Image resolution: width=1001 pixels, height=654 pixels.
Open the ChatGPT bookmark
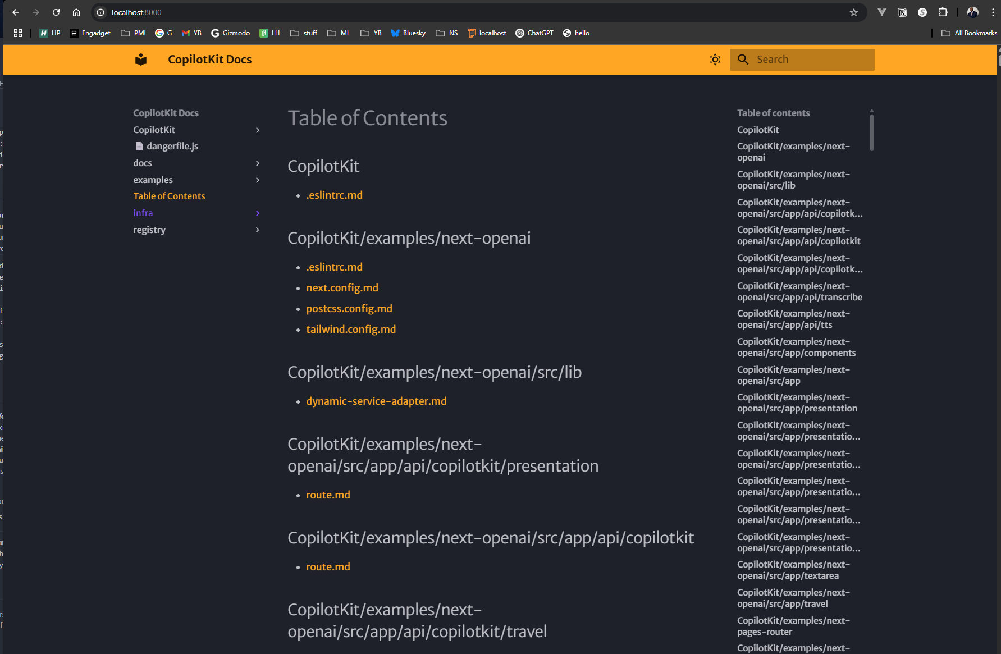[x=534, y=33]
